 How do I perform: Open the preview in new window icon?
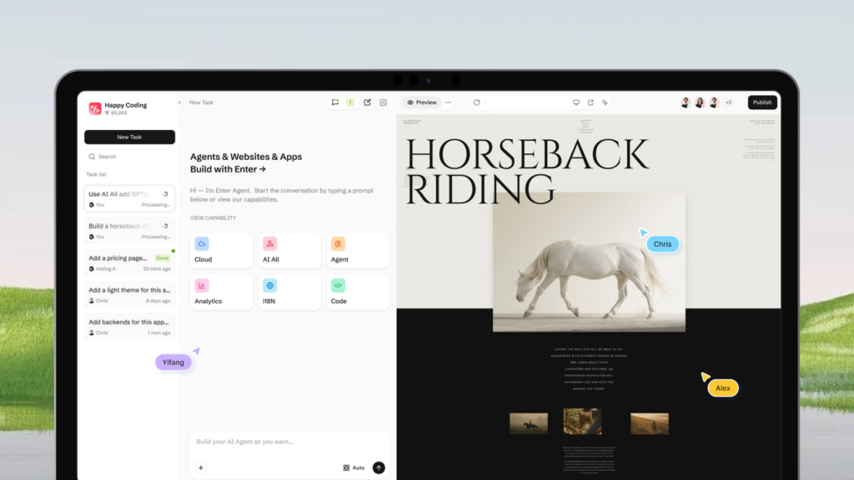(590, 102)
